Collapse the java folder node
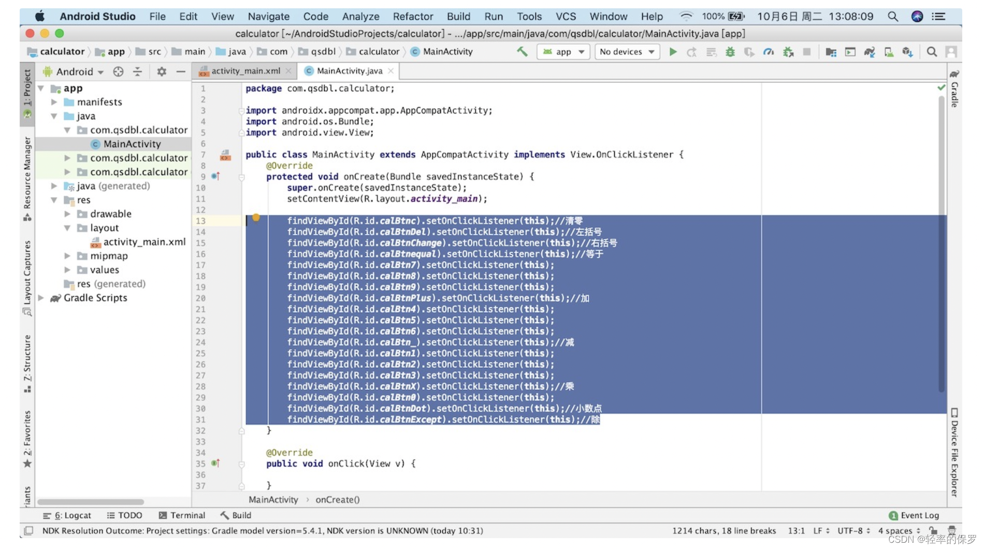Viewport: 984px width, 549px height. coord(54,116)
